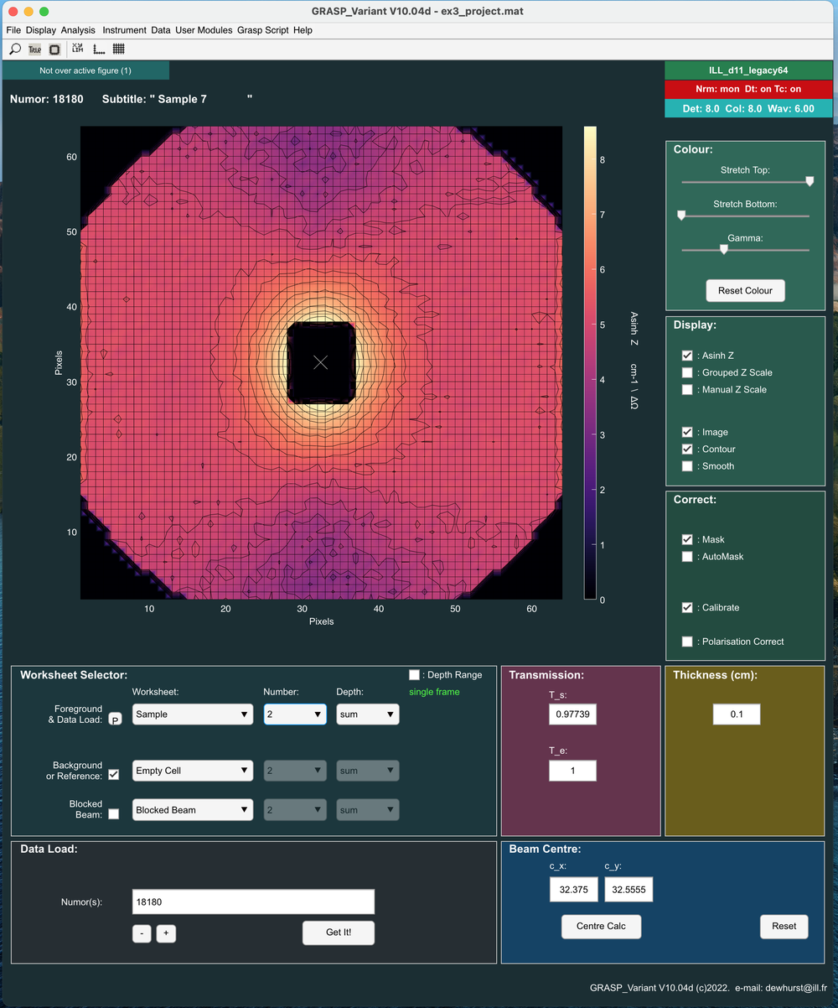
Task: Turn on the AutoMask correction
Action: point(687,557)
